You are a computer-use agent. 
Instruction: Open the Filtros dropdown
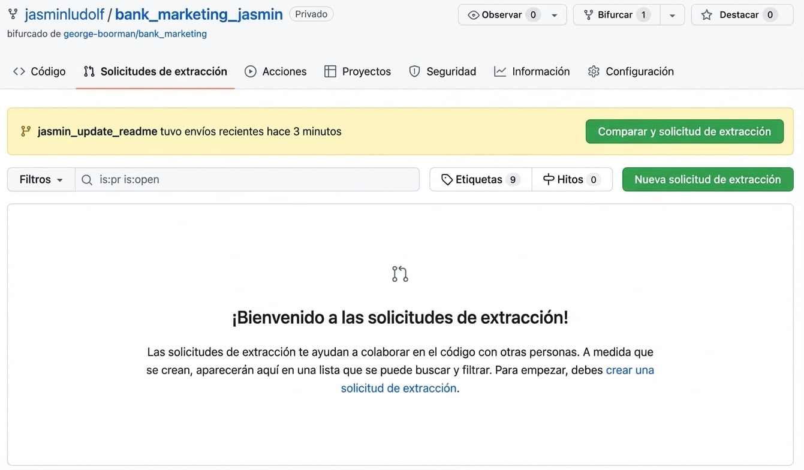(41, 179)
